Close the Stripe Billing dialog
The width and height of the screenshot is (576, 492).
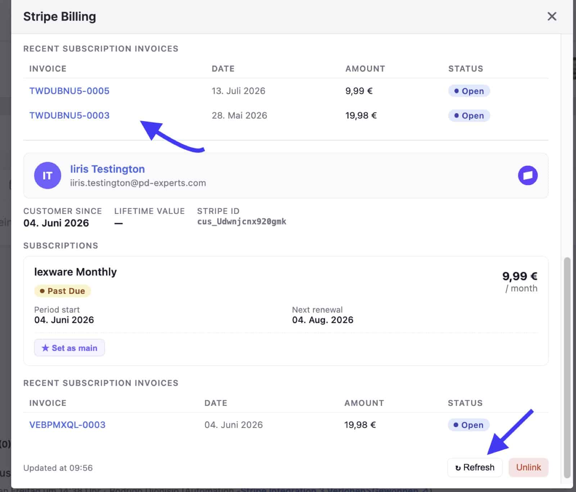[x=552, y=16]
